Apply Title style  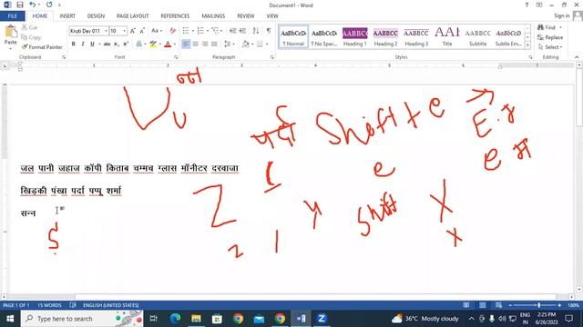447,37
